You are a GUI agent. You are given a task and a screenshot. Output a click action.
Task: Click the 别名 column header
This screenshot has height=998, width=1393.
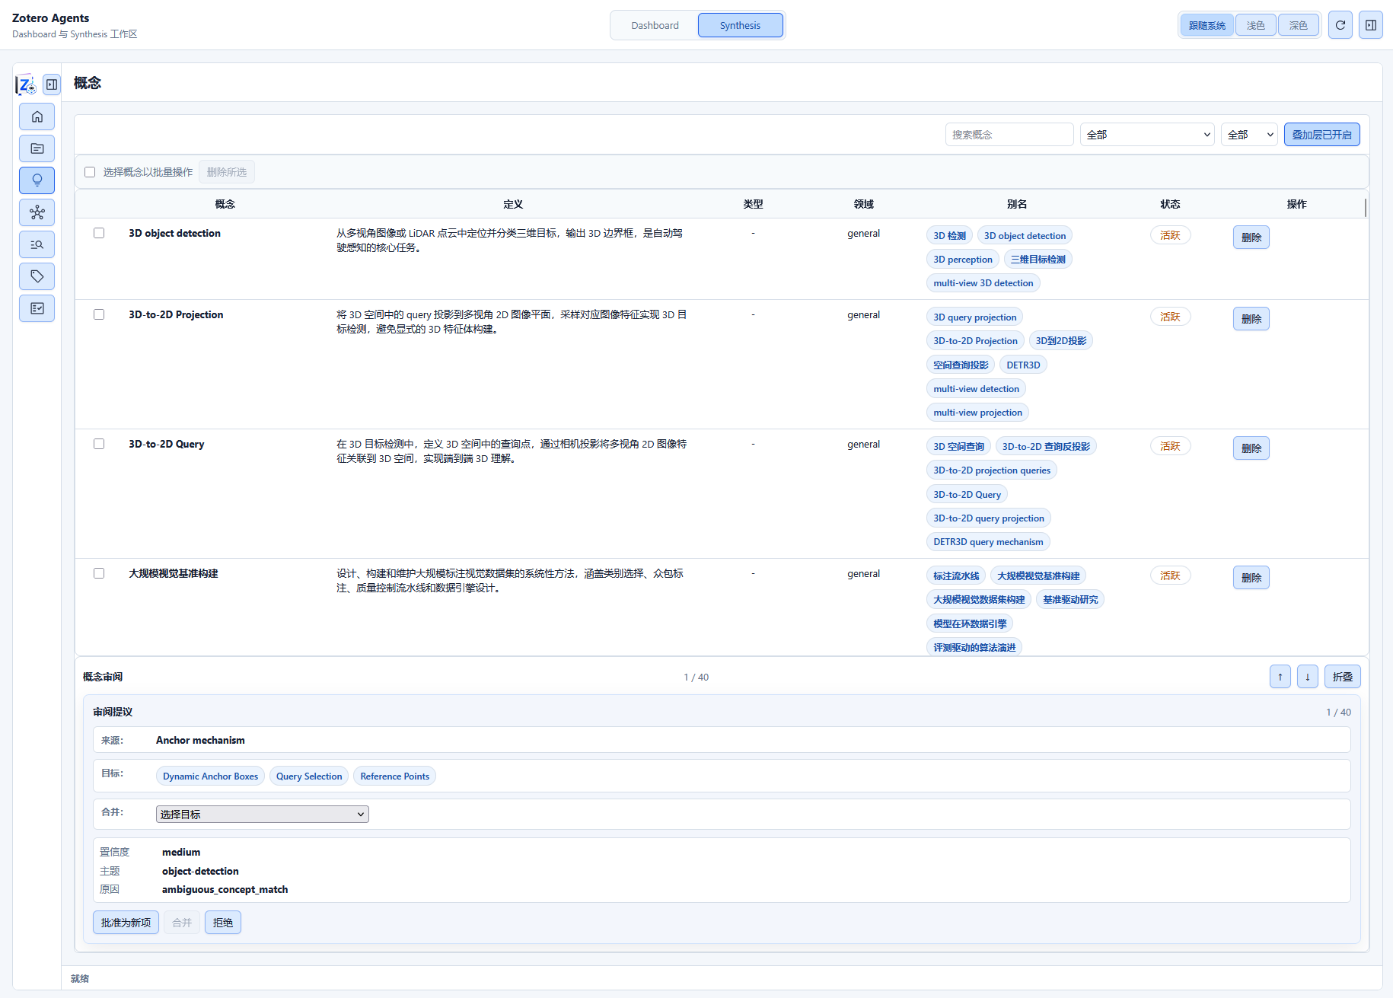coord(1017,204)
